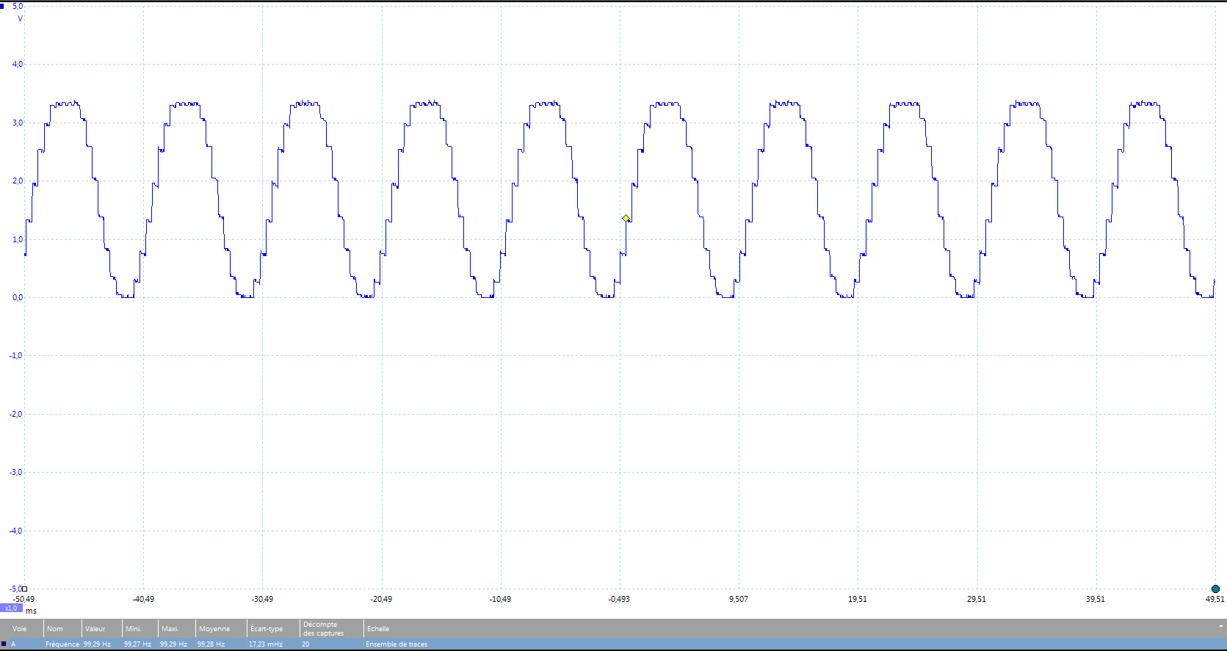Click the 'Maxi.' column header
The width and height of the screenshot is (1227, 651).
[170, 629]
